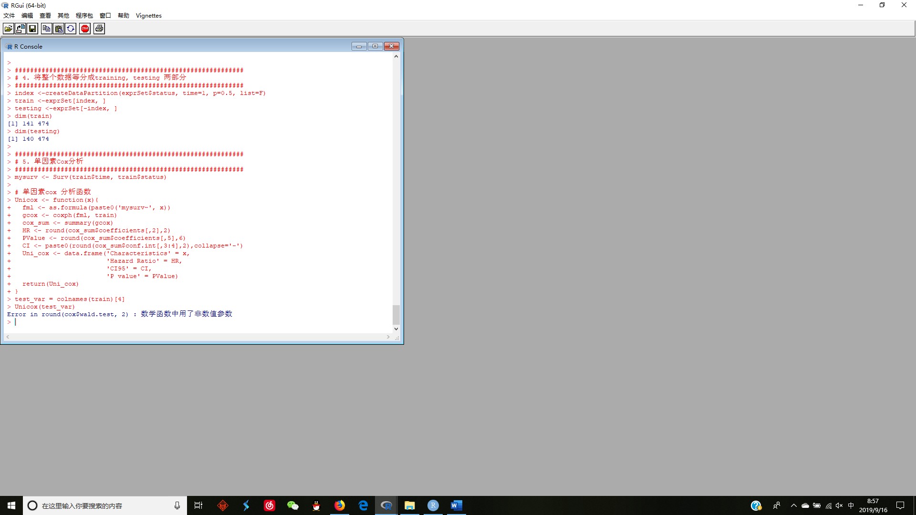
Task: Click the '[1] 140 474' output line
Action: [x=28, y=139]
